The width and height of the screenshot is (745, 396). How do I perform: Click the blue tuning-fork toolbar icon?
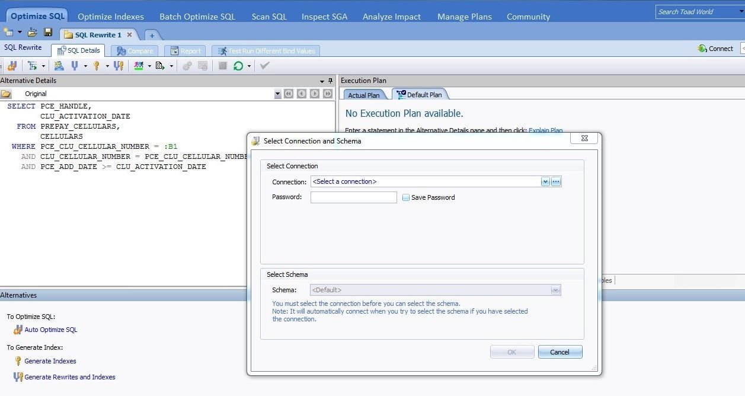[75, 66]
